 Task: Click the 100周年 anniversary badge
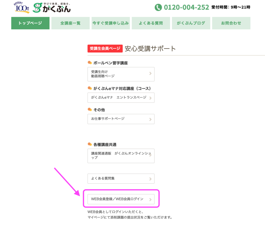coord(23,8)
